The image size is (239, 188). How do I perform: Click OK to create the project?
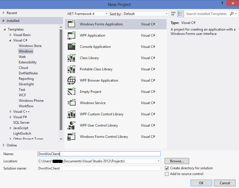click(x=201, y=183)
